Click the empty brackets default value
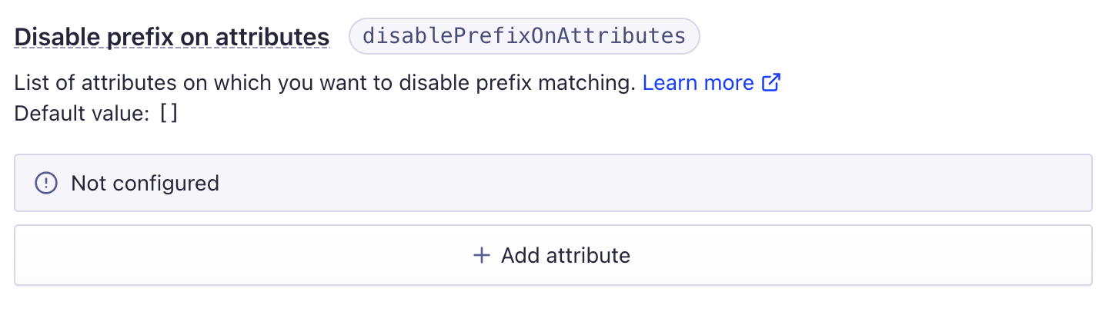1116x315 pixels. [169, 114]
